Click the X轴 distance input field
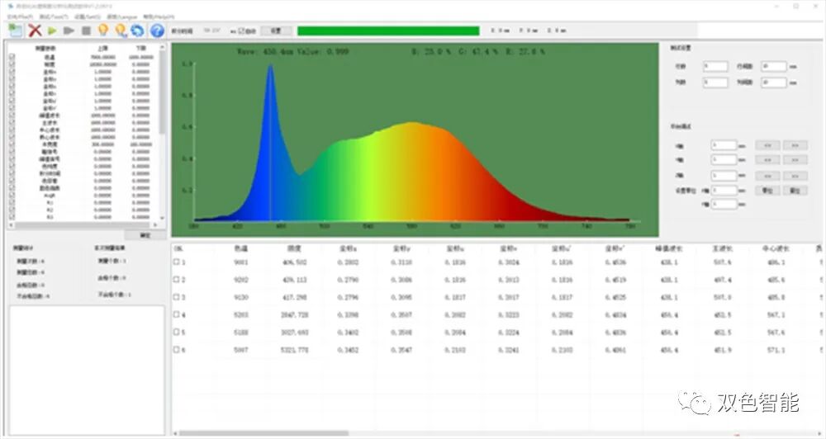The height and width of the screenshot is (439, 826). (x=724, y=145)
